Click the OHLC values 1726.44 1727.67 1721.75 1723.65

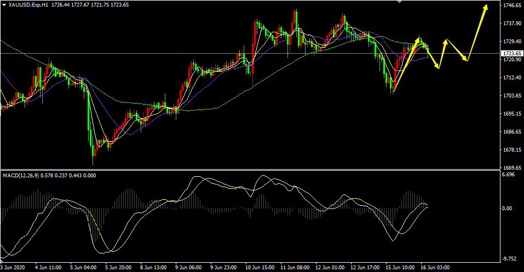click(x=90, y=5)
